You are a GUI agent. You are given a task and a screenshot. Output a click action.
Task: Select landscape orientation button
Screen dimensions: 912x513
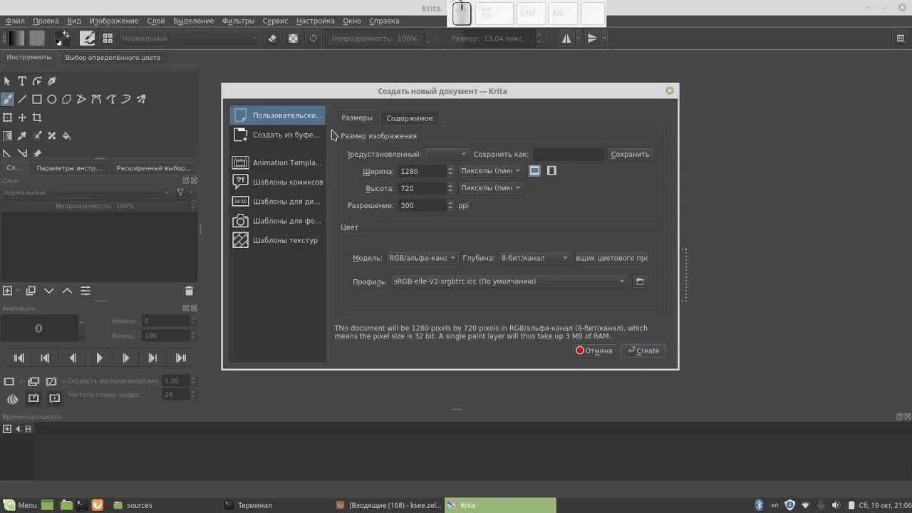[534, 171]
